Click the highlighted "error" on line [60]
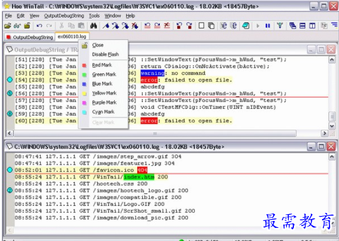The height and width of the screenshot is (241, 339). pyautogui.click(x=149, y=121)
